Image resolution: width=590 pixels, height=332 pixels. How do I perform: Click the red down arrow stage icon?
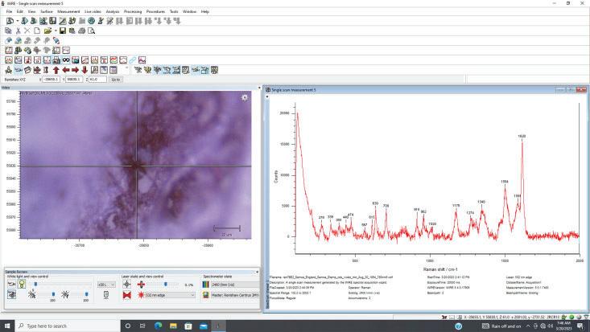85,70
